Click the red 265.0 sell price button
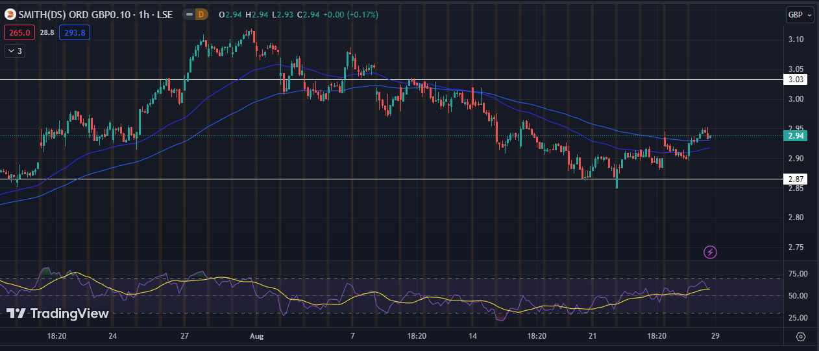 coord(19,32)
